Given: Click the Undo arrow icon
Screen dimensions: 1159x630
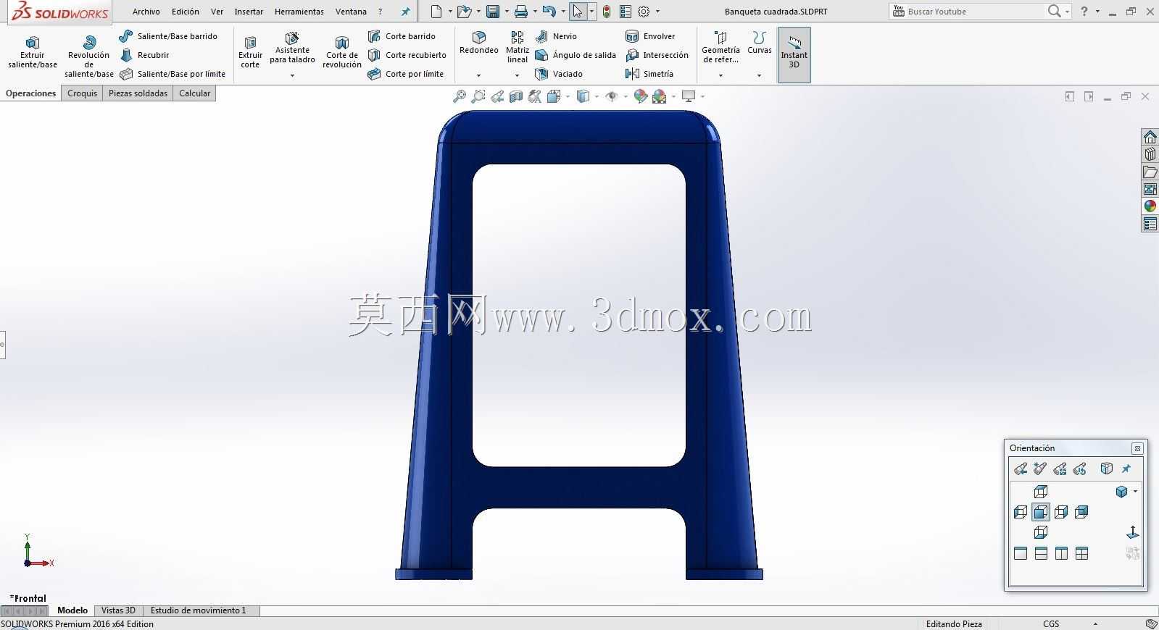Looking at the screenshot, I should click(x=549, y=12).
